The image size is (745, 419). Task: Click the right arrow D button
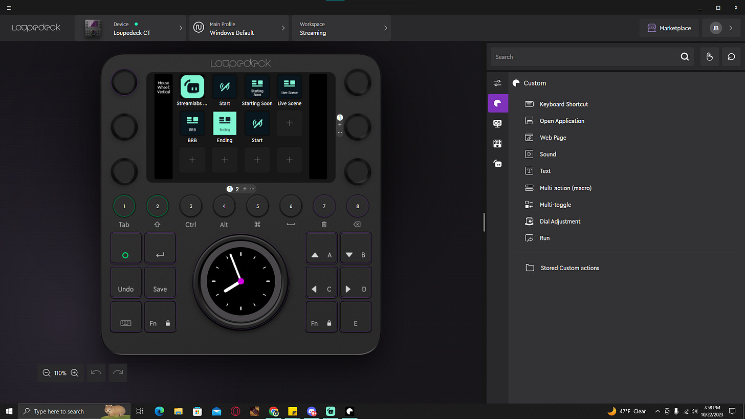tap(356, 282)
